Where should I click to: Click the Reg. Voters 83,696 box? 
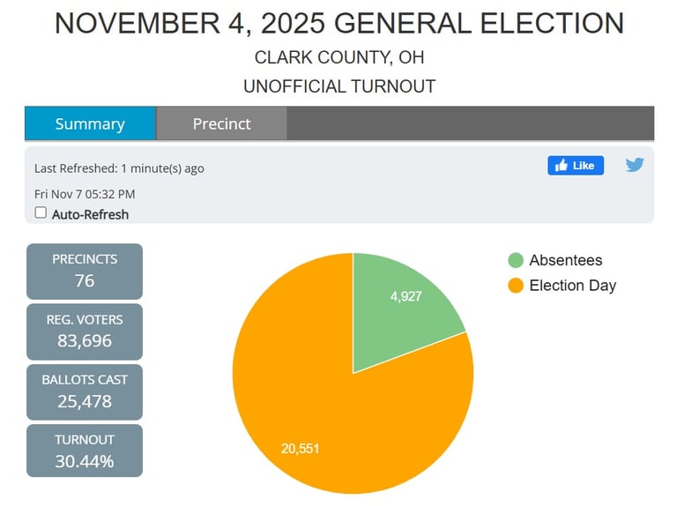(x=85, y=331)
